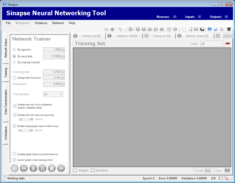
Task: Click the save all floppy disks icon
Action: 202,29
